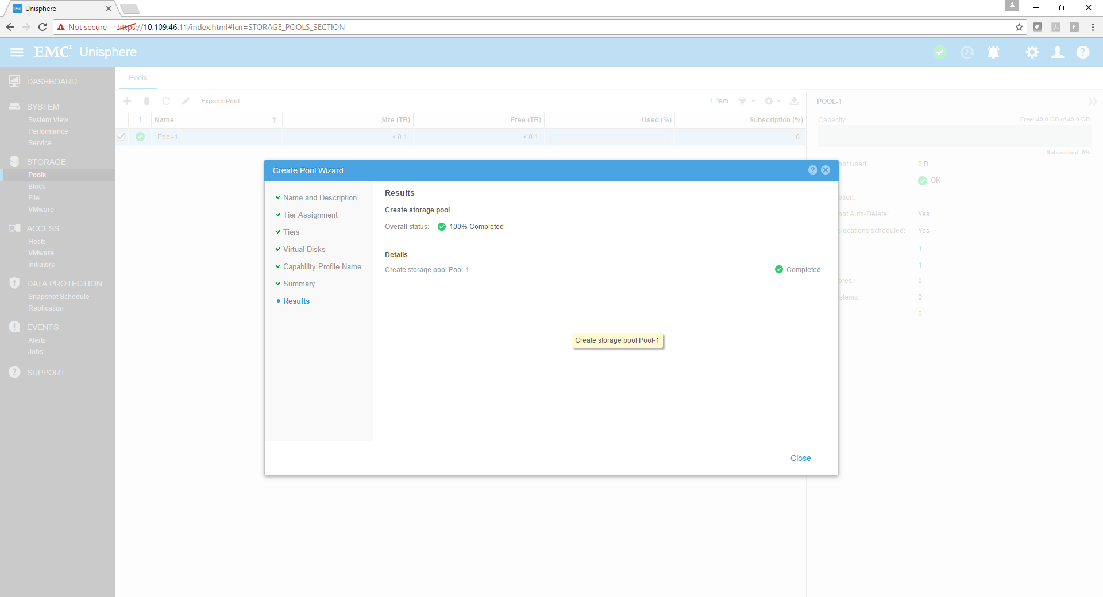The width and height of the screenshot is (1103, 597).
Task: Open Dashboard in the sidebar
Action: [x=52, y=82]
